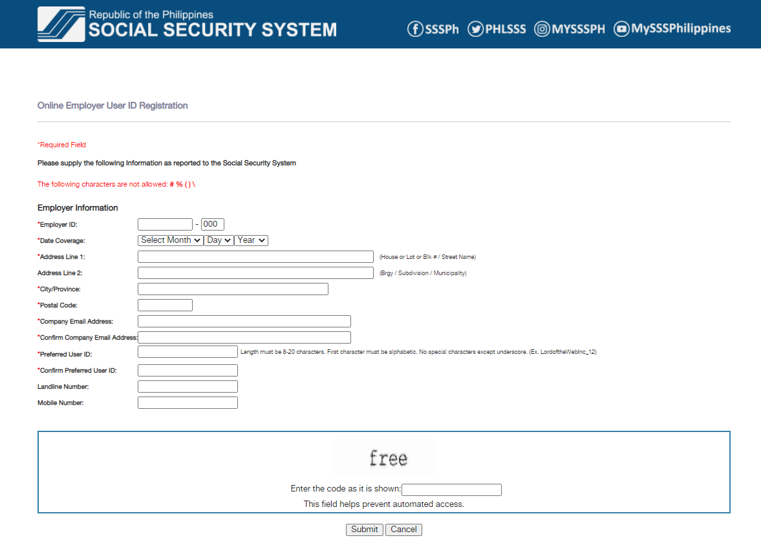761x547 pixels.
Task: Focus the Postal Code field
Action: click(165, 305)
